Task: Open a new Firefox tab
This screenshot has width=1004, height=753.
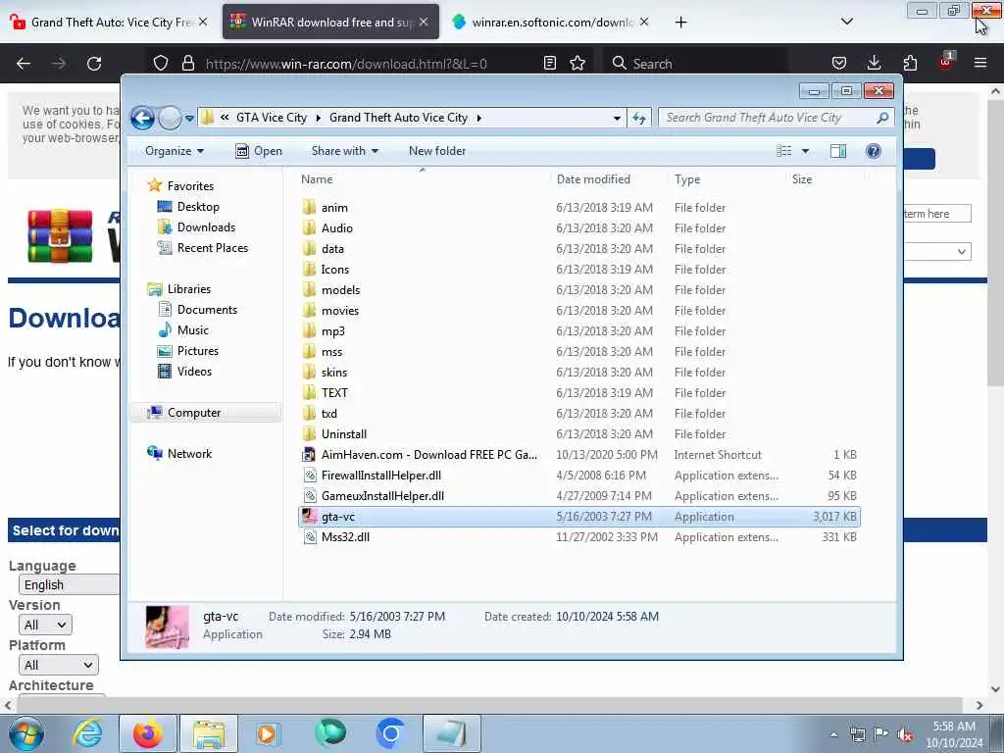Action: 680,23
